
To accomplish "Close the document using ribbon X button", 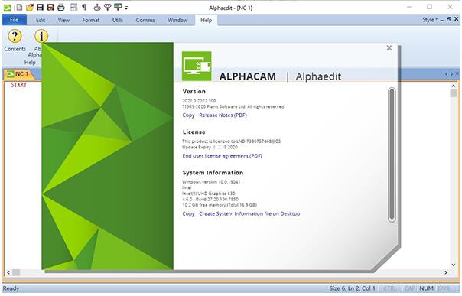I will 457,19.
